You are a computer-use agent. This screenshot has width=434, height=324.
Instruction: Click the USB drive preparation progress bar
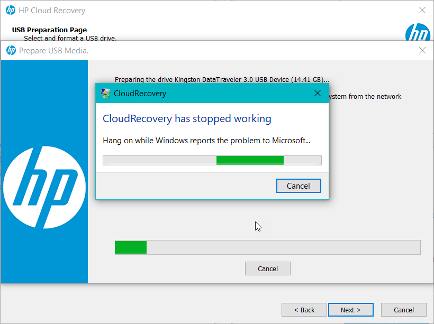[x=267, y=247]
